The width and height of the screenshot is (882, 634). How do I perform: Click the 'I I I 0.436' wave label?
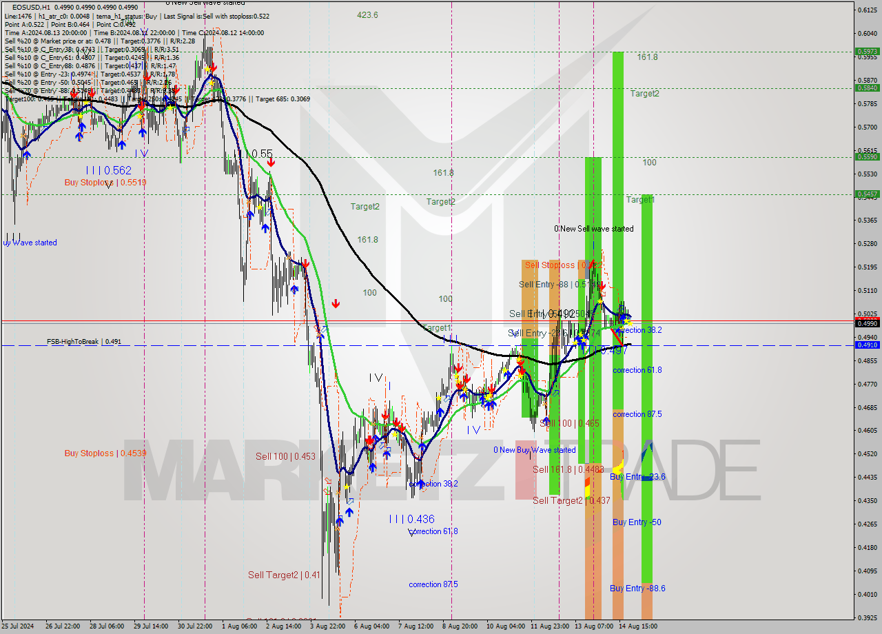(x=411, y=520)
